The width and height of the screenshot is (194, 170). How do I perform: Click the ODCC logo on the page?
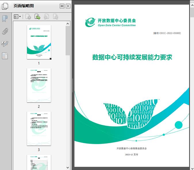click(x=90, y=22)
